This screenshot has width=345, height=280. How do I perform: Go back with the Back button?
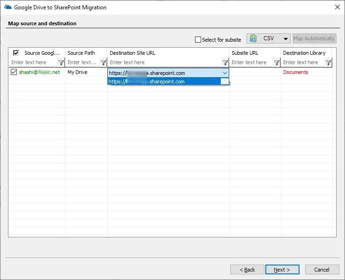[247, 269]
